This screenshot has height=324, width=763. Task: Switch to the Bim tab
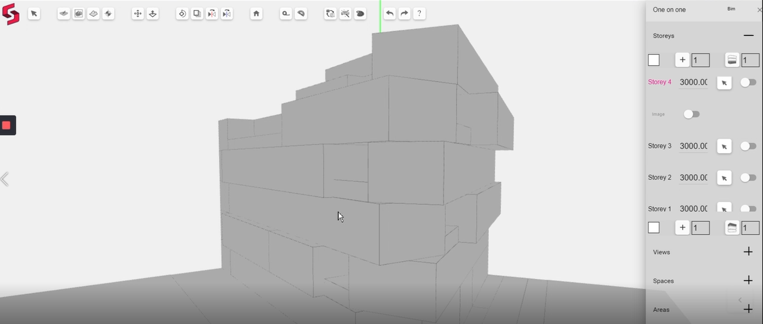pyautogui.click(x=731, y=9)
